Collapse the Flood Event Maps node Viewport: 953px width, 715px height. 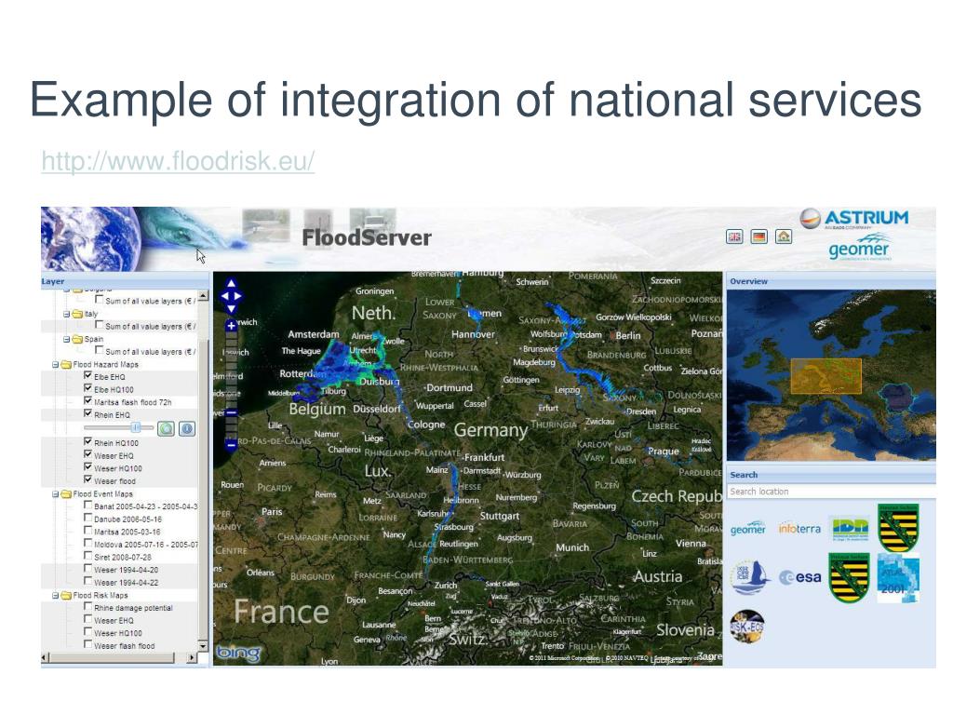click(55, 494)
